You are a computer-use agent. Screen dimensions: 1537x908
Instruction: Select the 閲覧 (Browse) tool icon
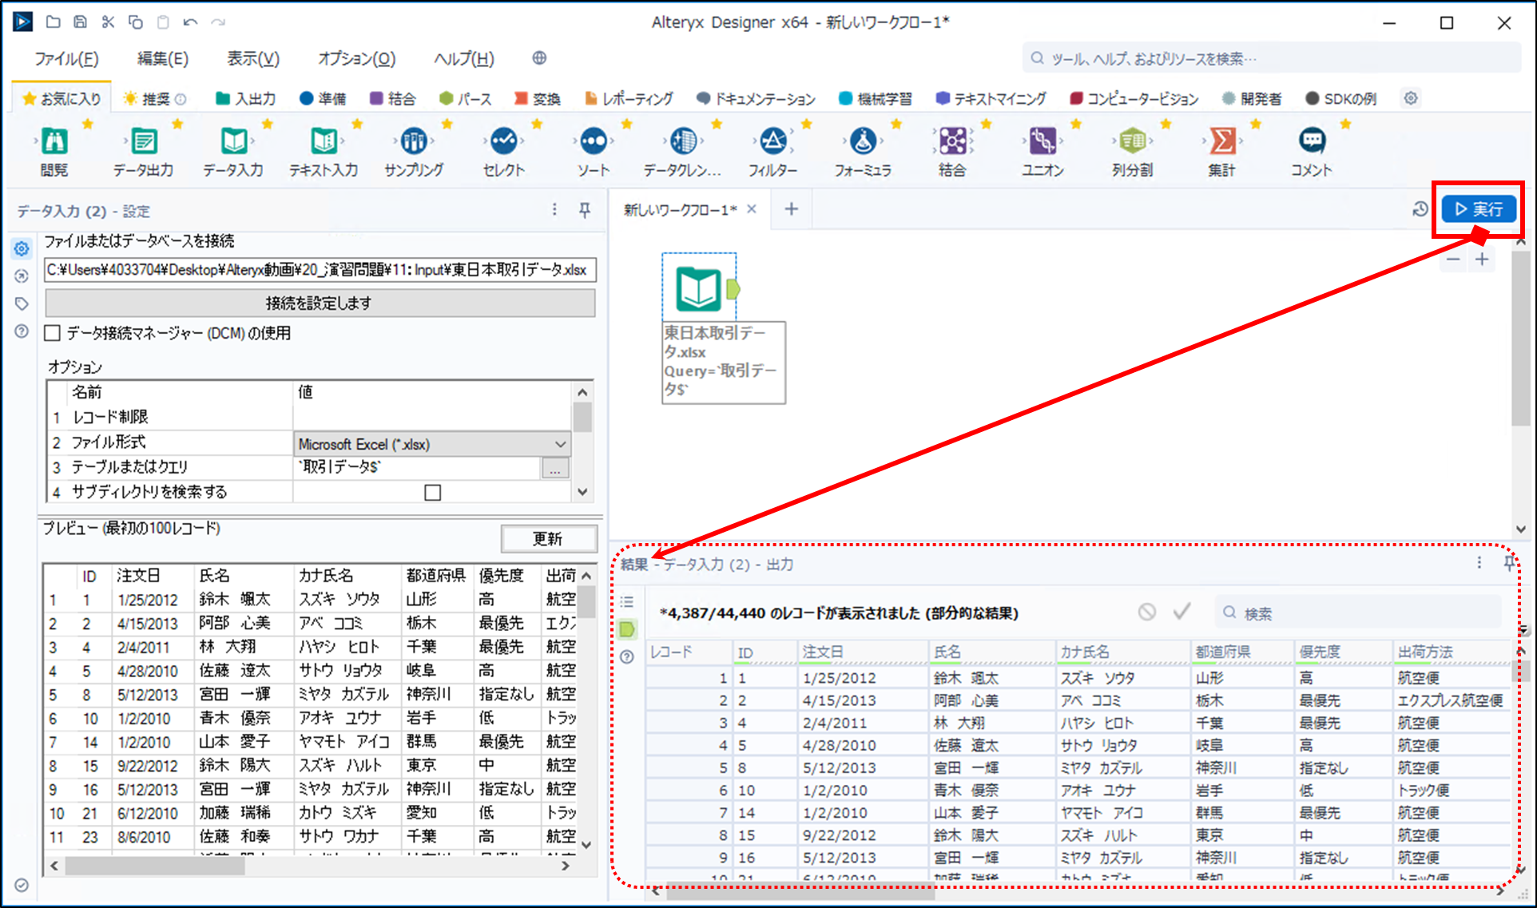click(x=54, y=142)
